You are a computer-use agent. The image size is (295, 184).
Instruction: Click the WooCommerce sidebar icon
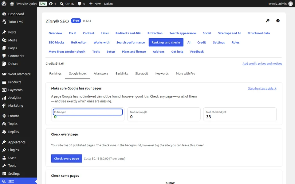point(4,74)
